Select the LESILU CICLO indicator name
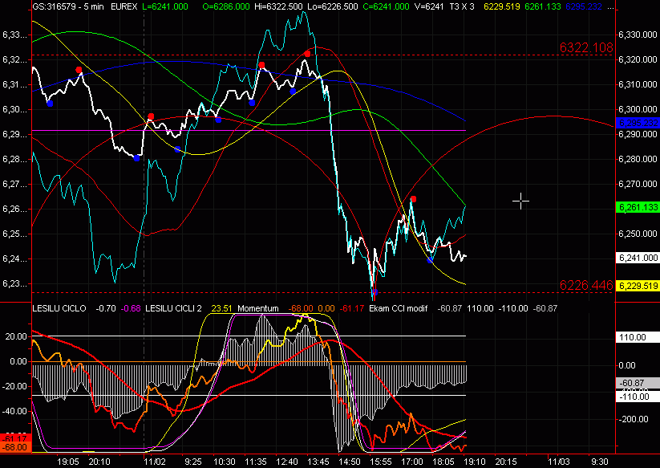 [59, 308]
